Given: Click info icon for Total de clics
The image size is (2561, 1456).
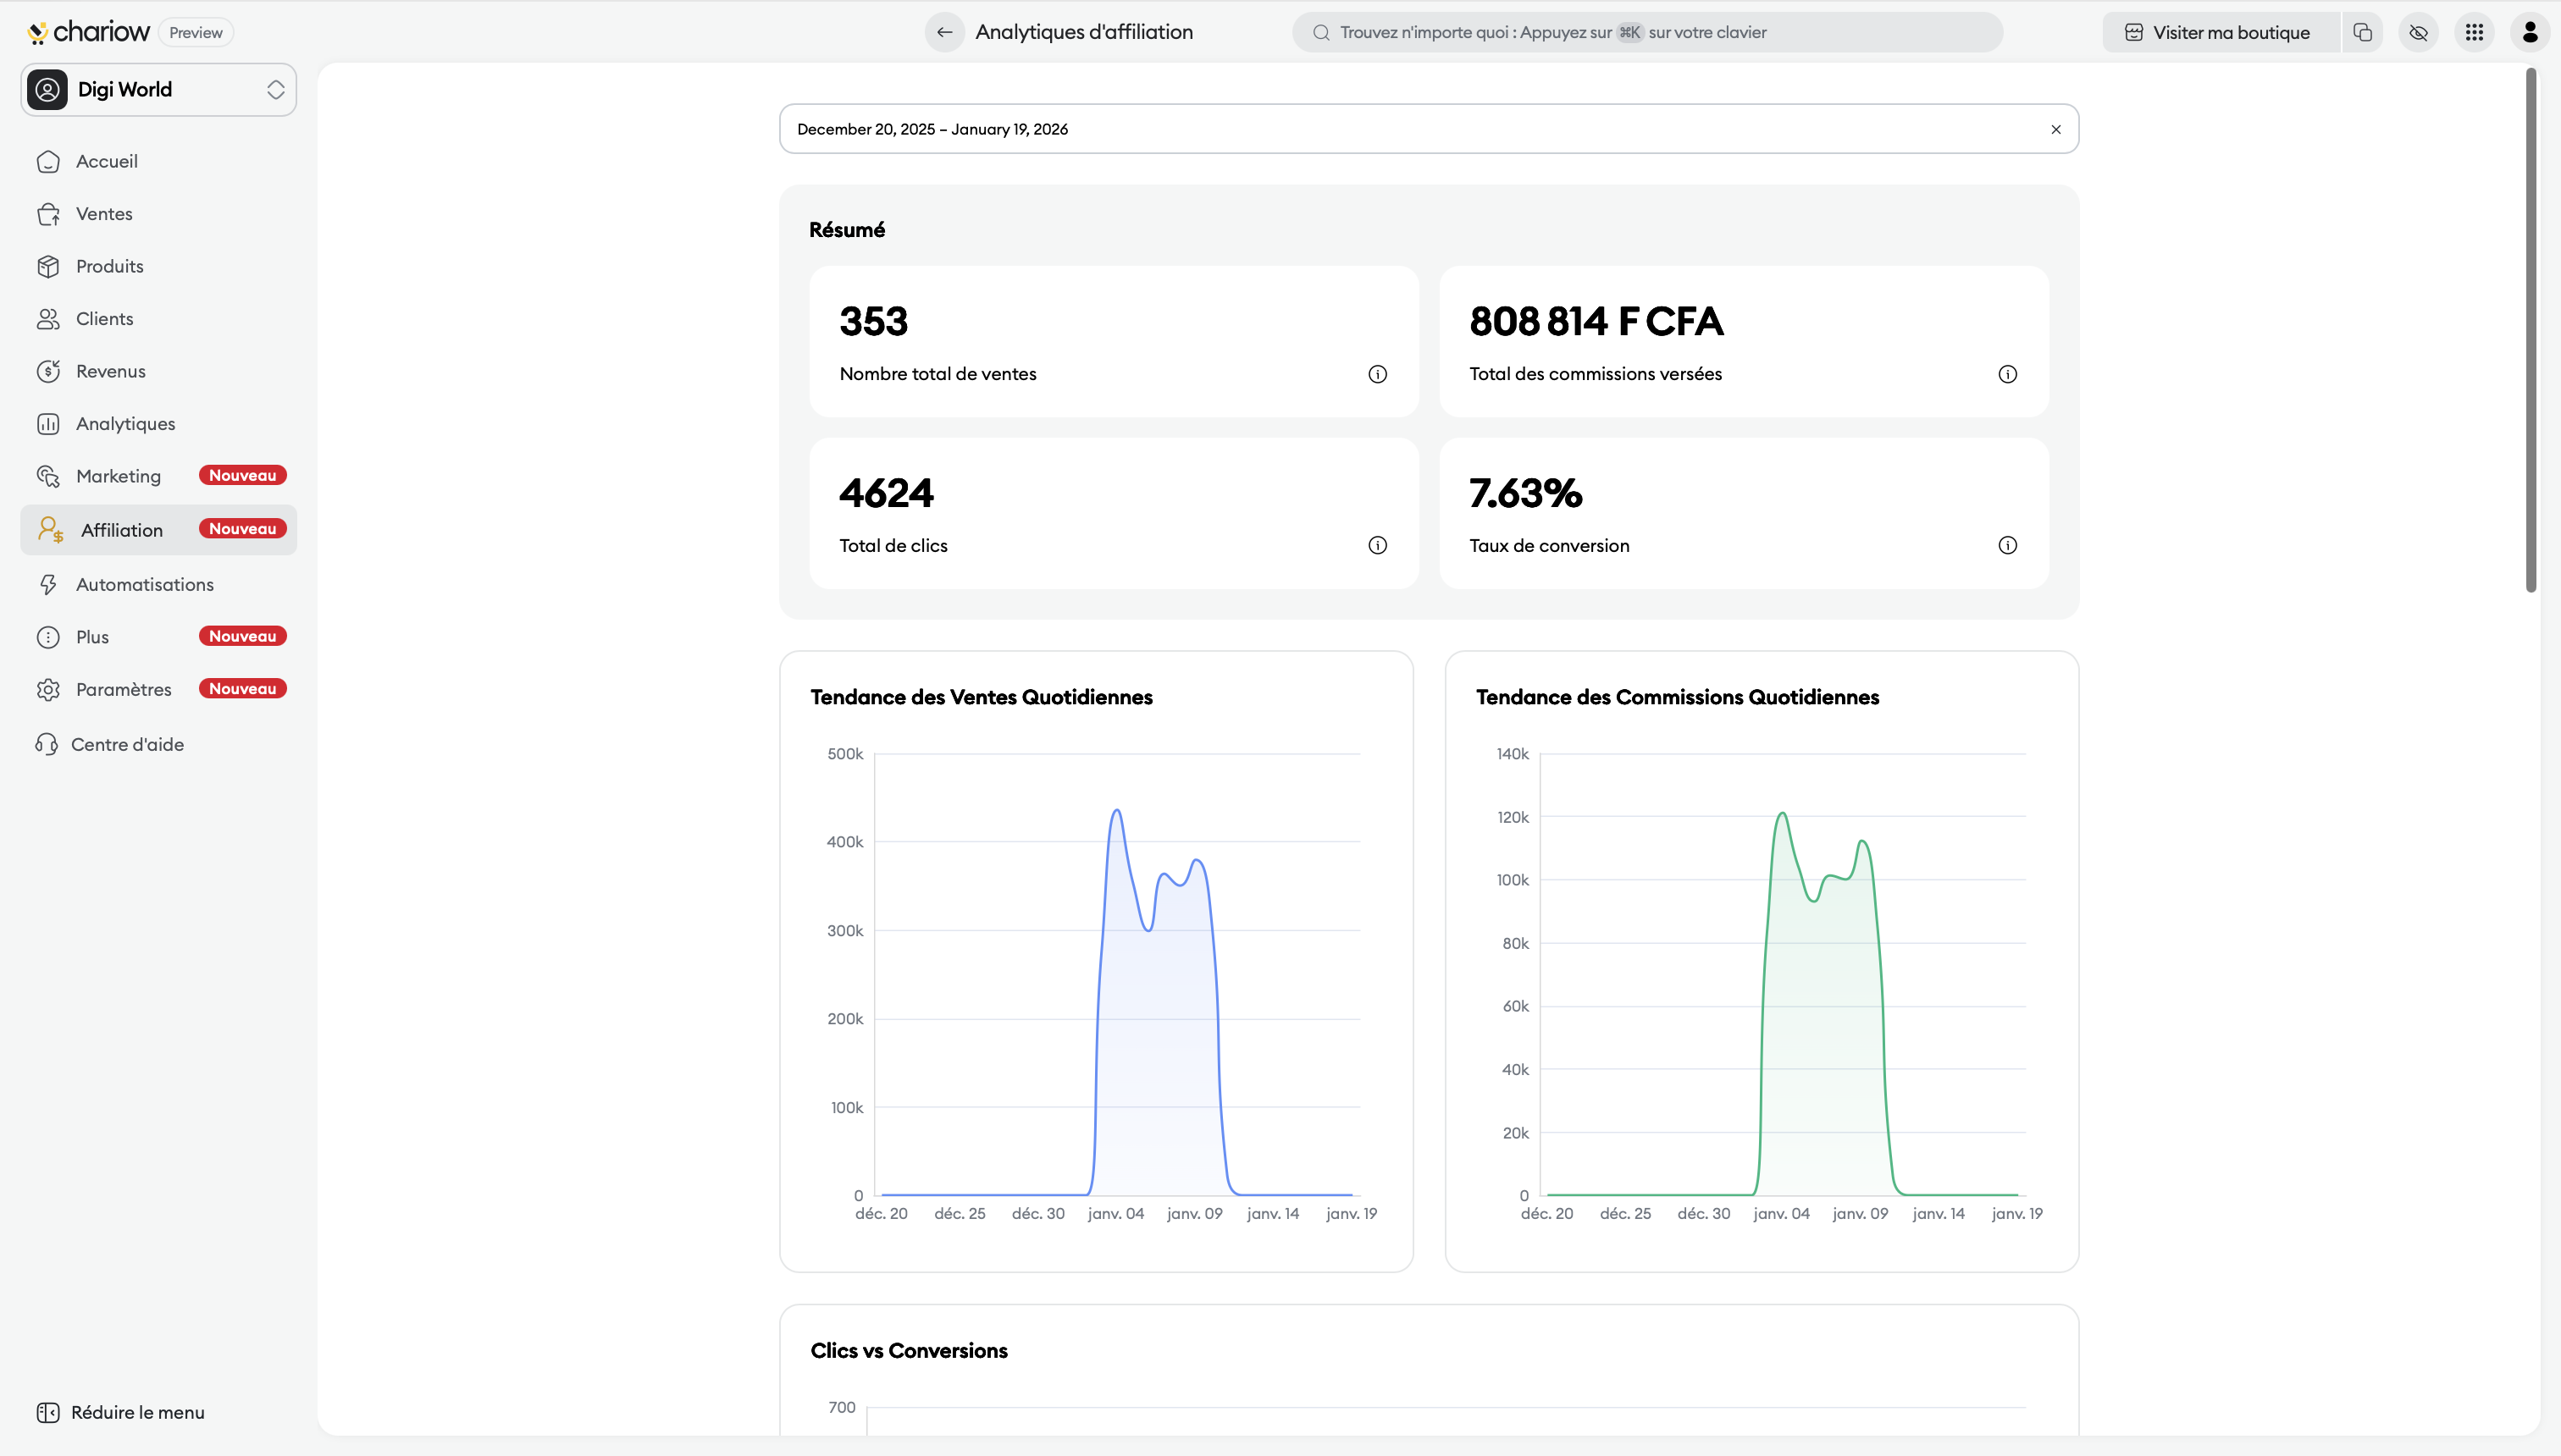Looking at the screenshot, I should coord(1378,545).
